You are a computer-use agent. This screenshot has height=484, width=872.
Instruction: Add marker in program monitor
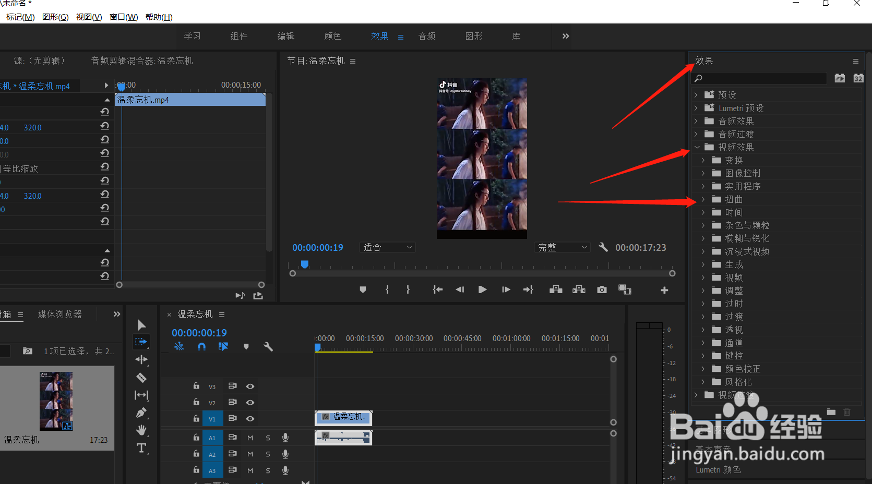click(x=363, y=289)
